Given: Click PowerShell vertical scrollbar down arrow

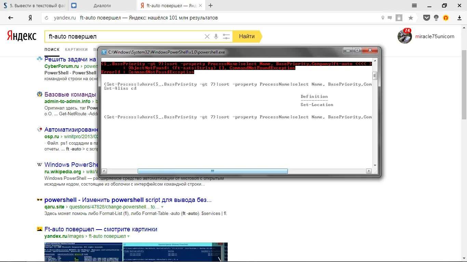Looking at the screenshot, I should [x=375, y=165].
